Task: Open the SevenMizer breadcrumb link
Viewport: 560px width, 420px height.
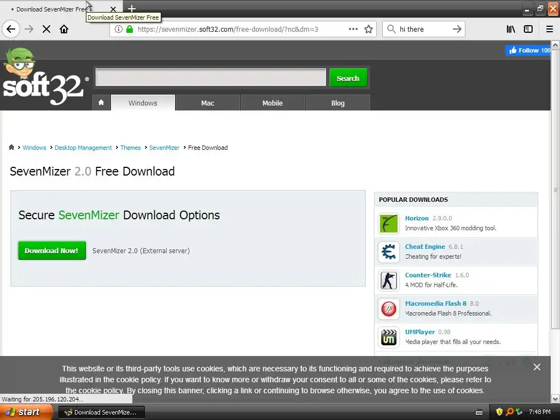Action: (164, 148)
